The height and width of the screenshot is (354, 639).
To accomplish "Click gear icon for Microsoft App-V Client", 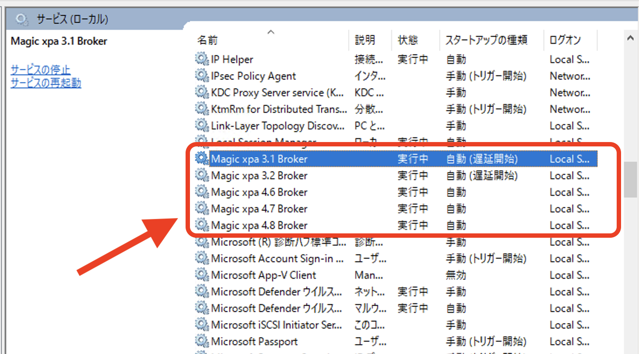I will (201, 275).
